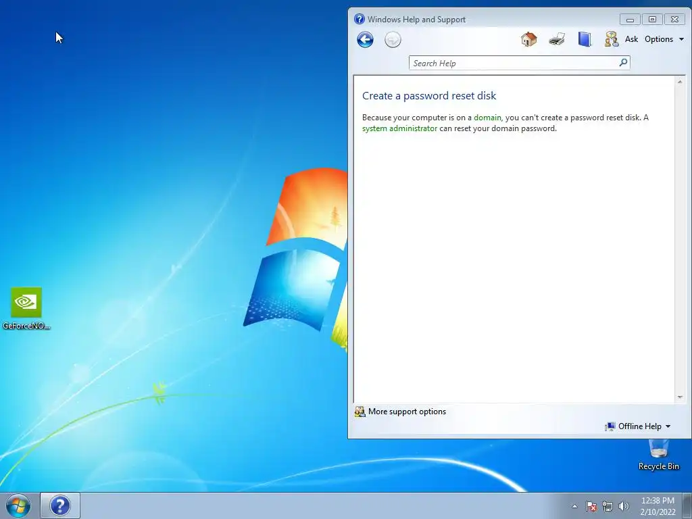Click the magnifier search button
The image size is (692, 519).
point(623,63)
